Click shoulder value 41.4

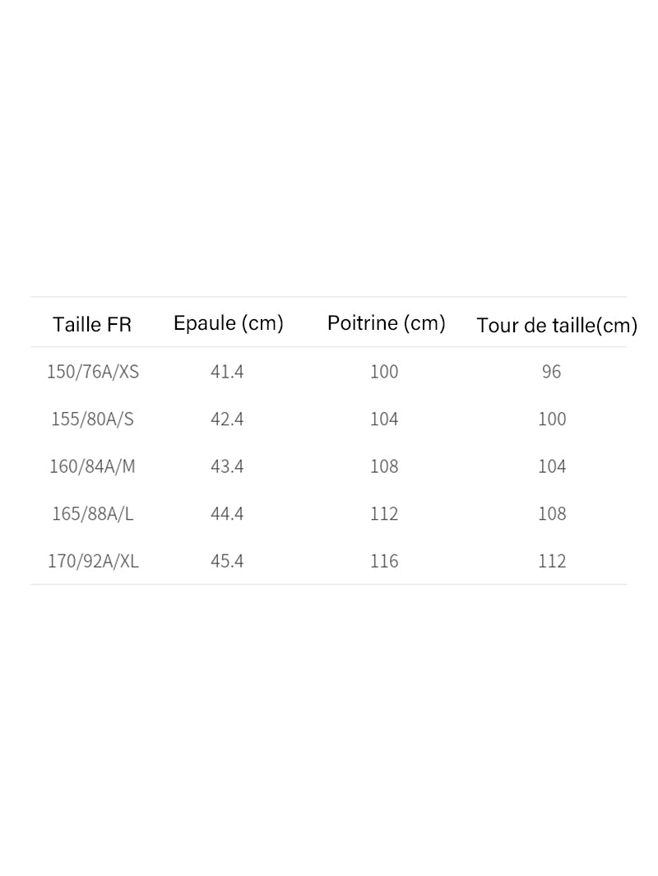[227, 372]
